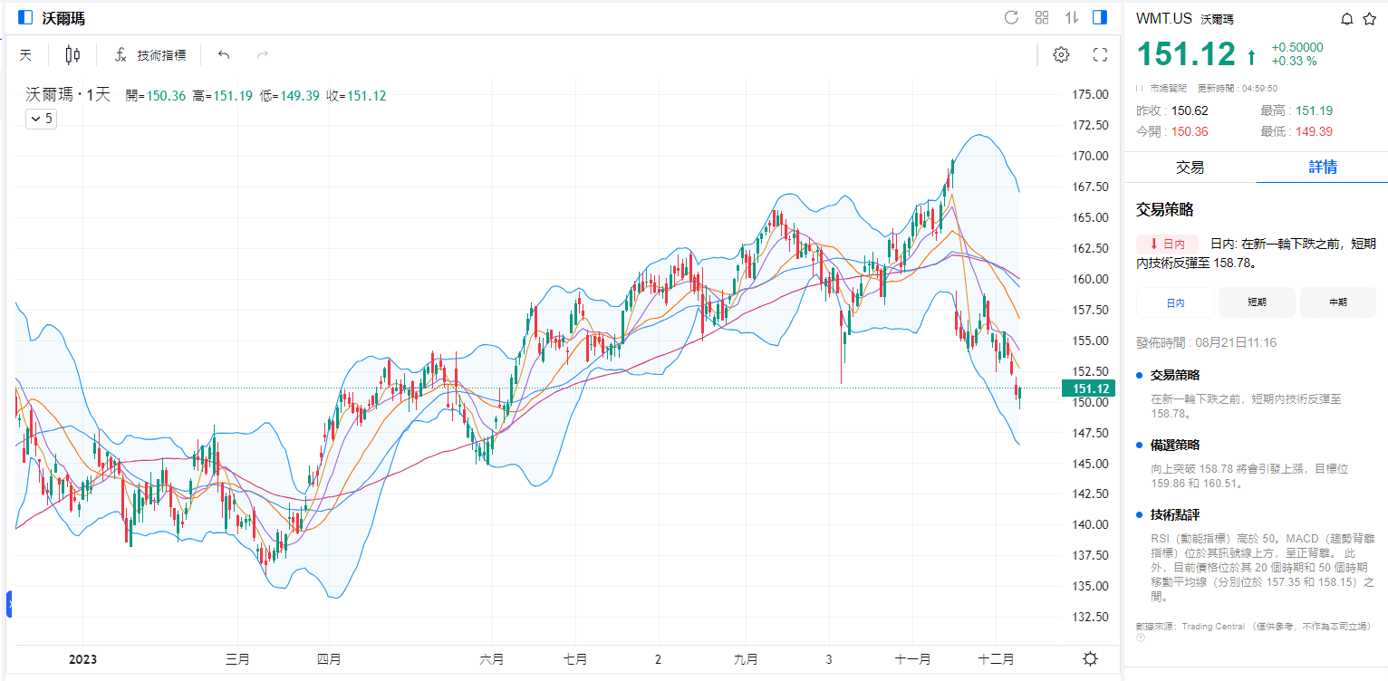Switch to the 交易 tab
Screen dimensions: 1388x681
coord(1190,167)
